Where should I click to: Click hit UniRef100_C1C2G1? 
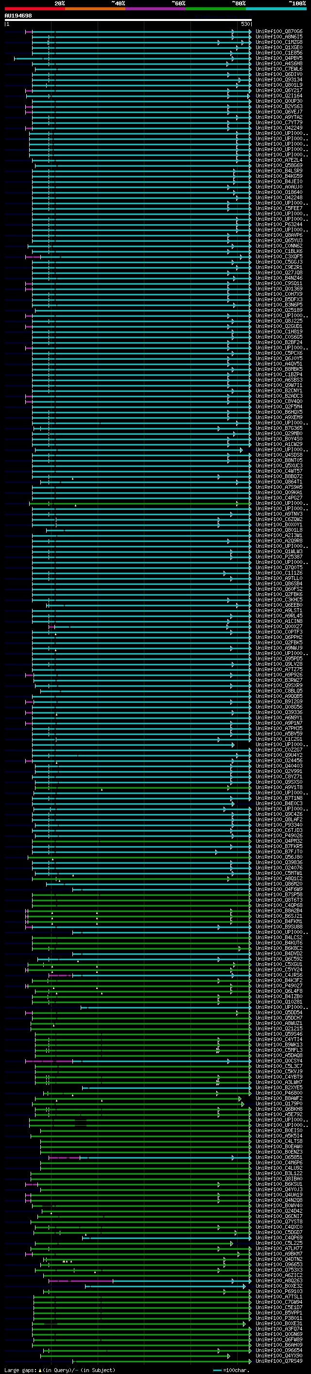[x=279, y=739]
